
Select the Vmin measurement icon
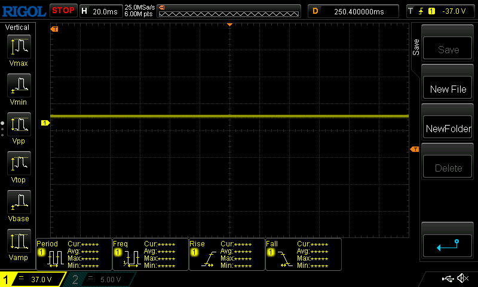click(x=19, y=86)
